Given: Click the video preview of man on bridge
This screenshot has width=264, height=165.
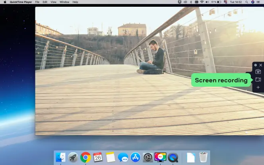Looking at the screenshot, I should coord(149,71).
